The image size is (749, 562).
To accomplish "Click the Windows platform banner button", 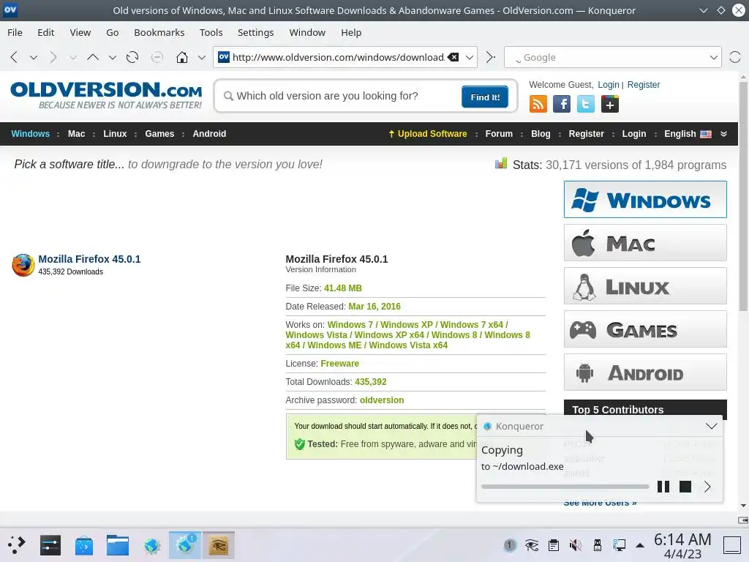I will 645,199.
